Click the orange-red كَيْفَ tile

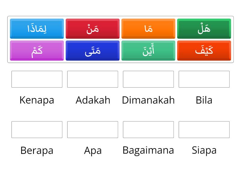point(204,50)
